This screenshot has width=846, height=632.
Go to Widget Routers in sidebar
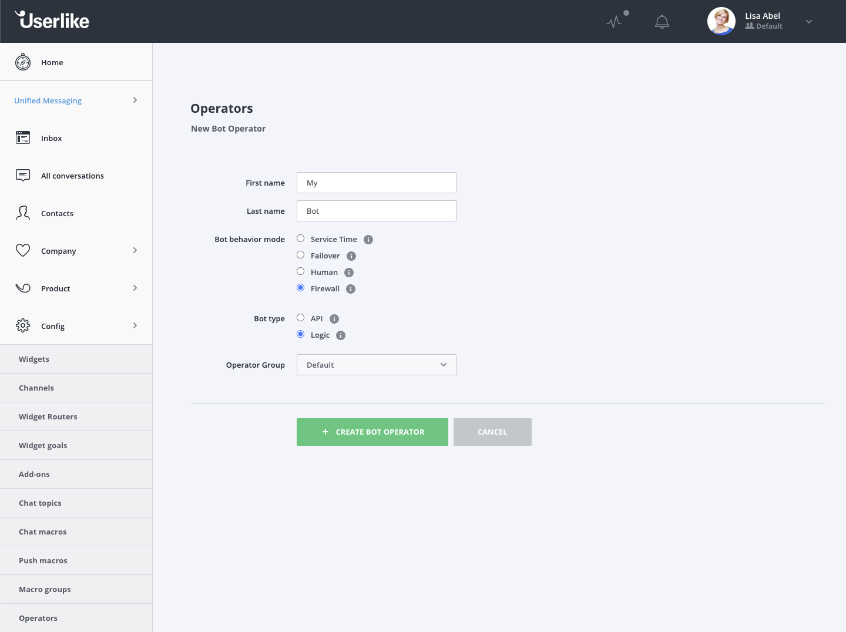(x=48, y=416)
